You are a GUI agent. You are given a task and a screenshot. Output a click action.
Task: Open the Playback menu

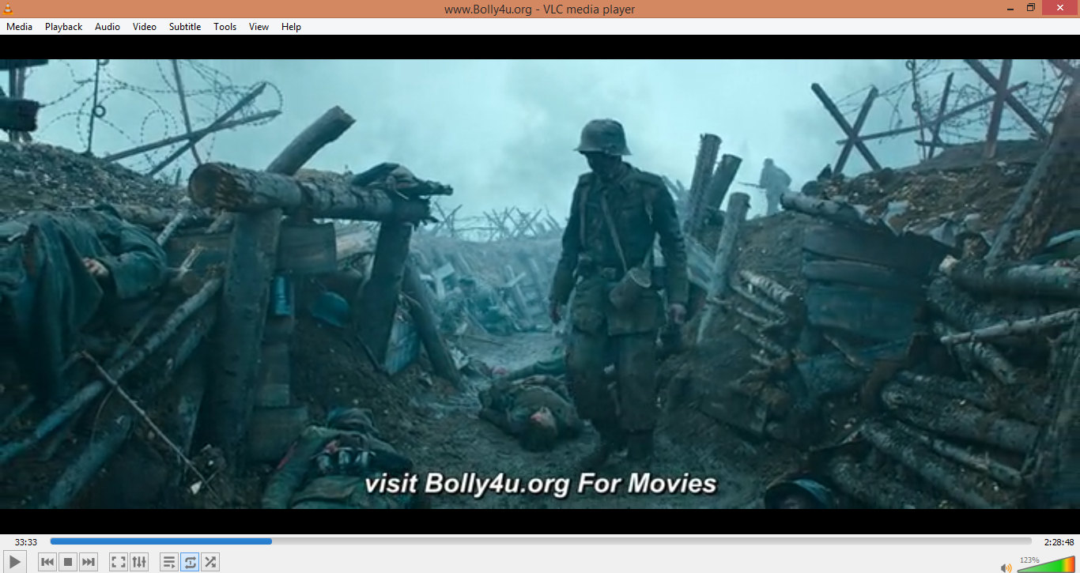[63, 27]
